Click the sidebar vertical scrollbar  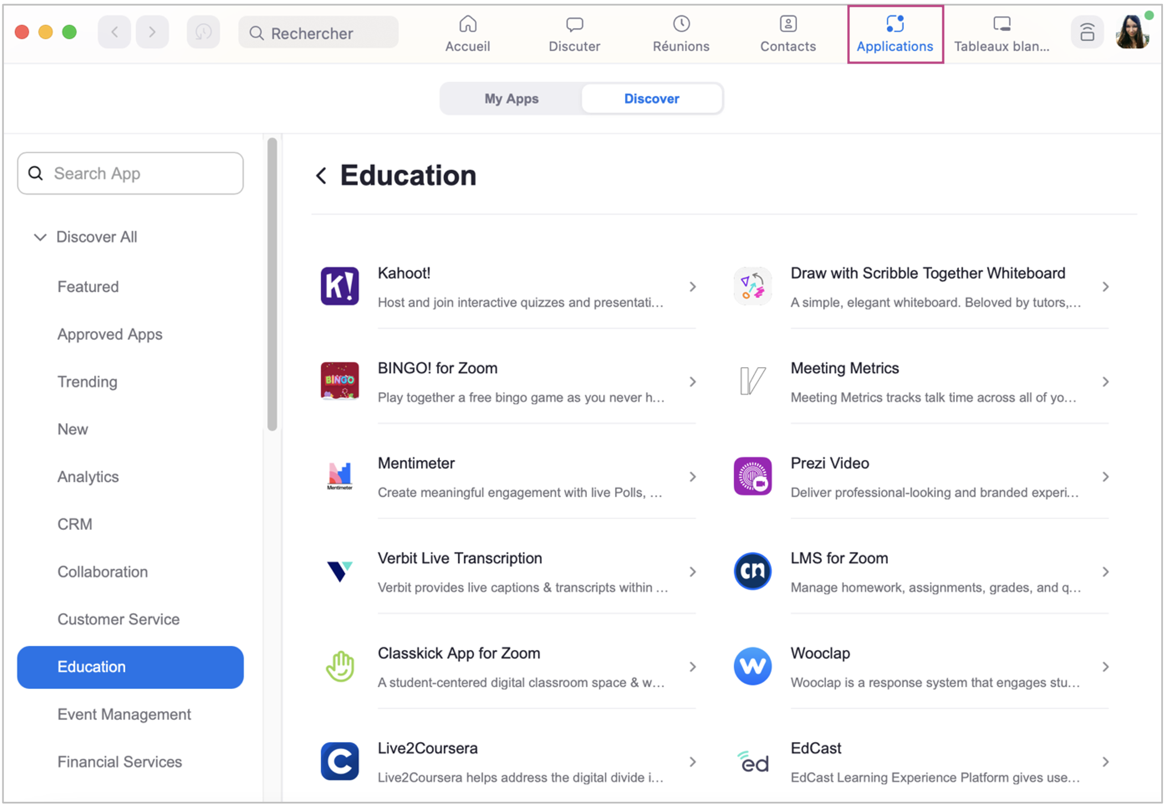tap(272, 284)
